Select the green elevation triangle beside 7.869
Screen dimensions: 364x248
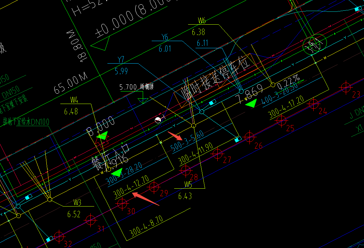252,103
